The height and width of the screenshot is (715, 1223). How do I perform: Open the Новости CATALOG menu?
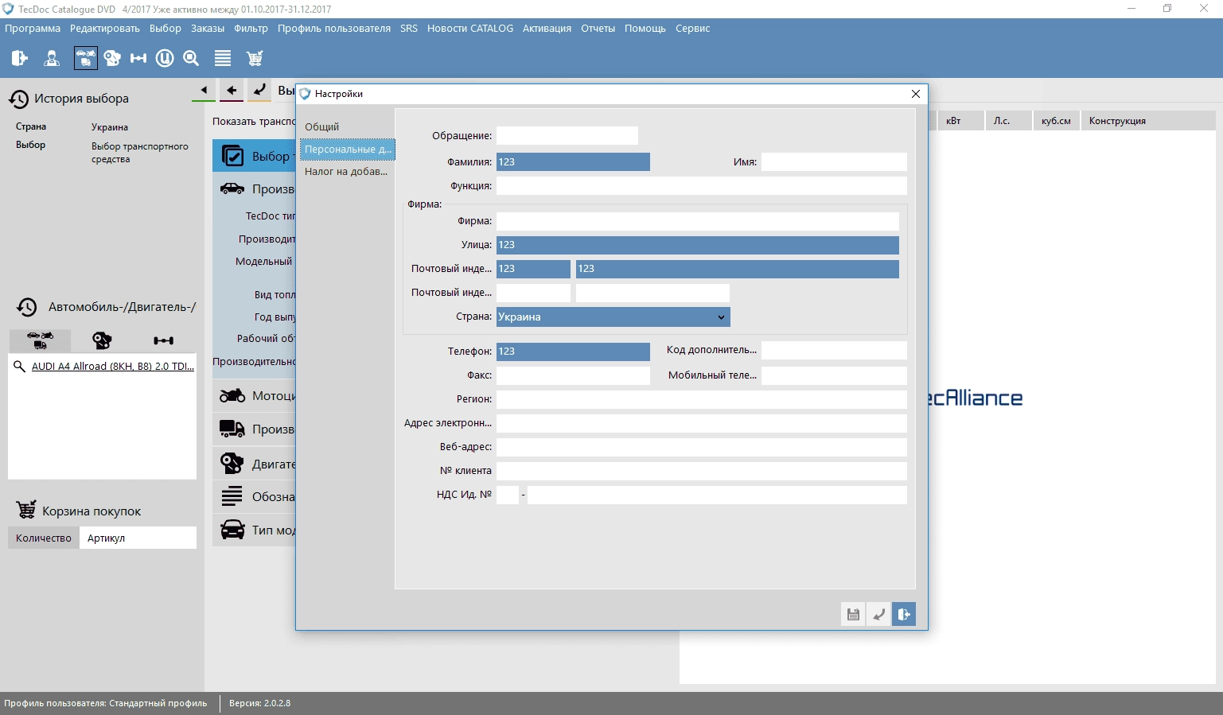pyautogui.click(x=470, y=29)
